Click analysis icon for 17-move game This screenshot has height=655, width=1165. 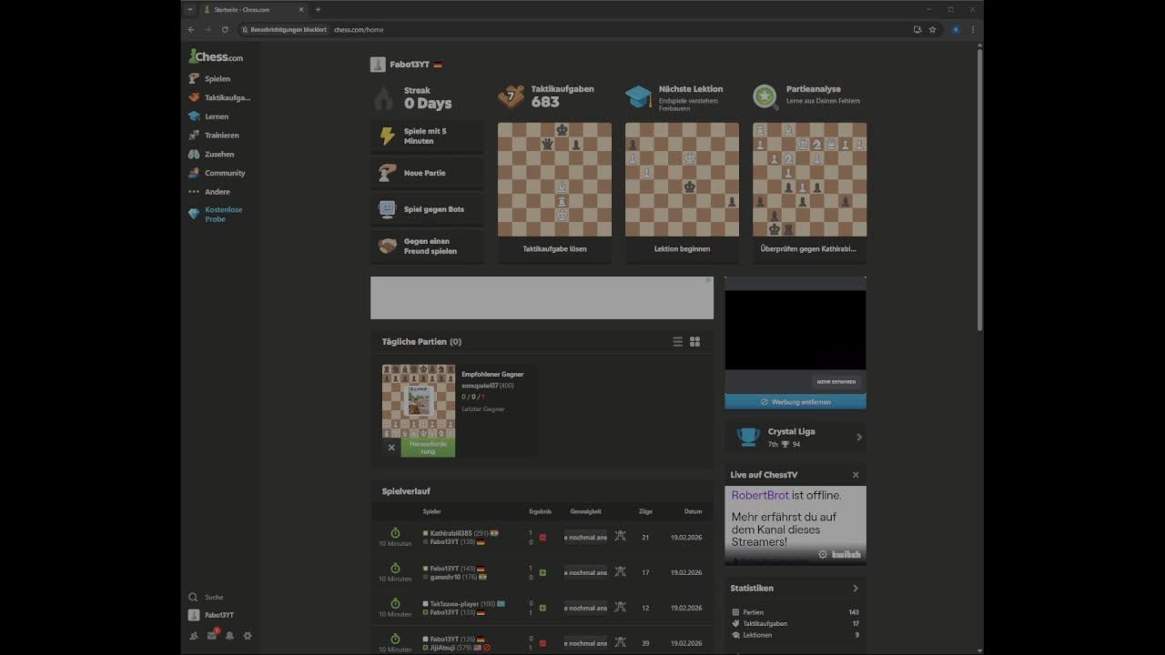click(621, 572)
